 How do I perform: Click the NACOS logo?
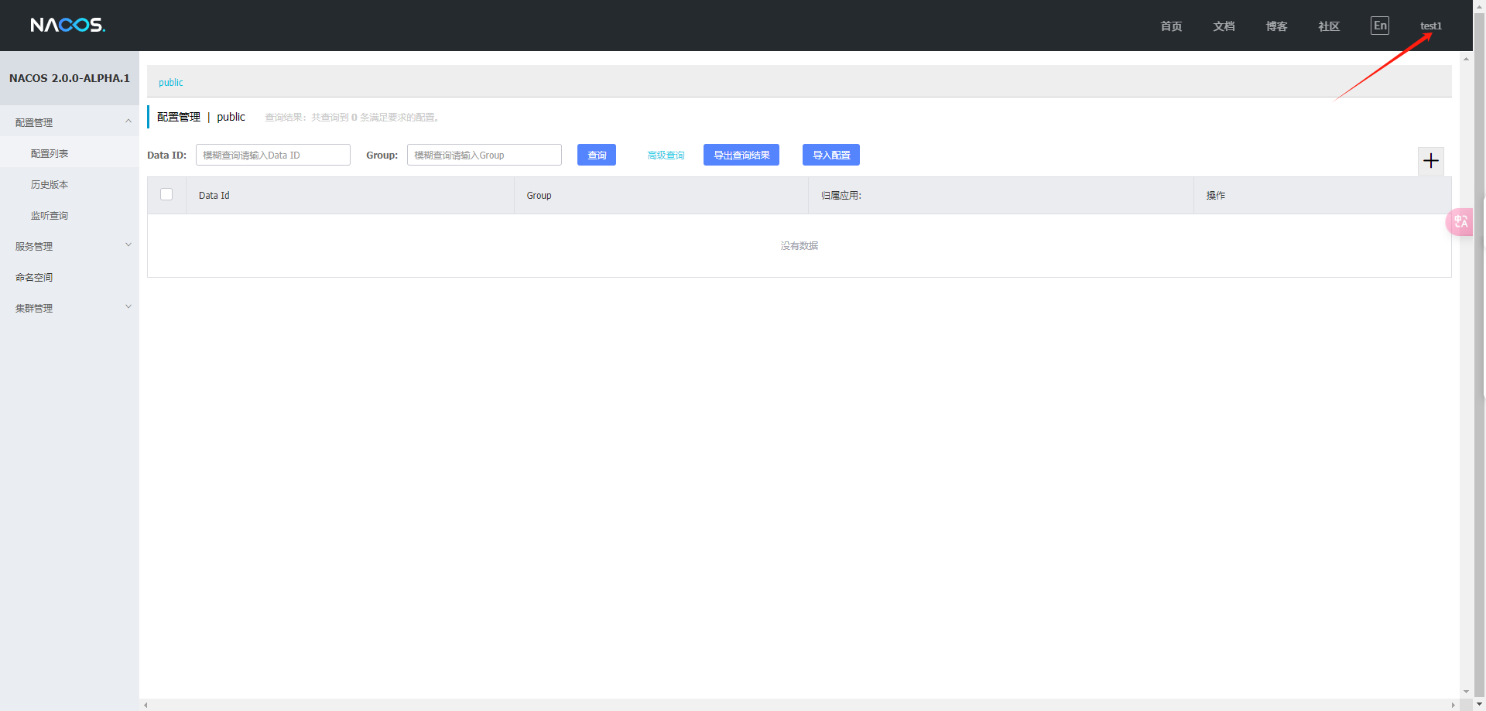tap(67, 26)
